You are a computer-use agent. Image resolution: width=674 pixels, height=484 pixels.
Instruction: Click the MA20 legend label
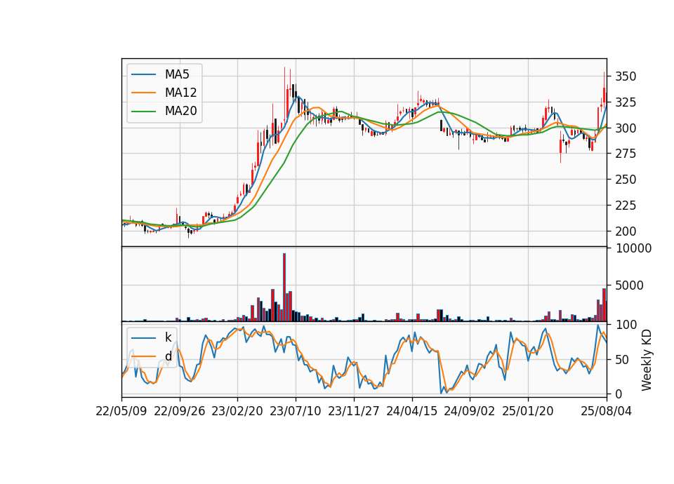(180, 111)
